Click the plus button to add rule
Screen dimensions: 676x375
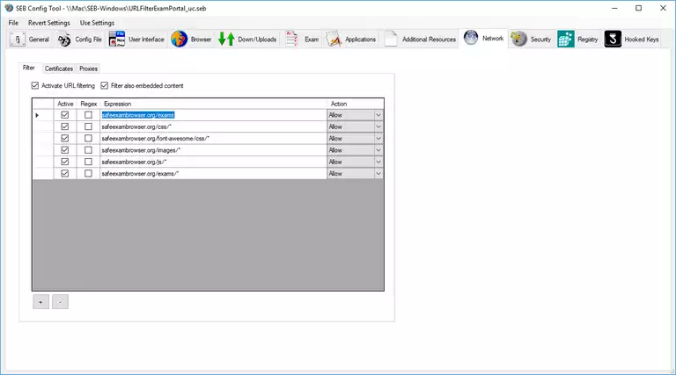pyautogui.click(x=40, y=302)
